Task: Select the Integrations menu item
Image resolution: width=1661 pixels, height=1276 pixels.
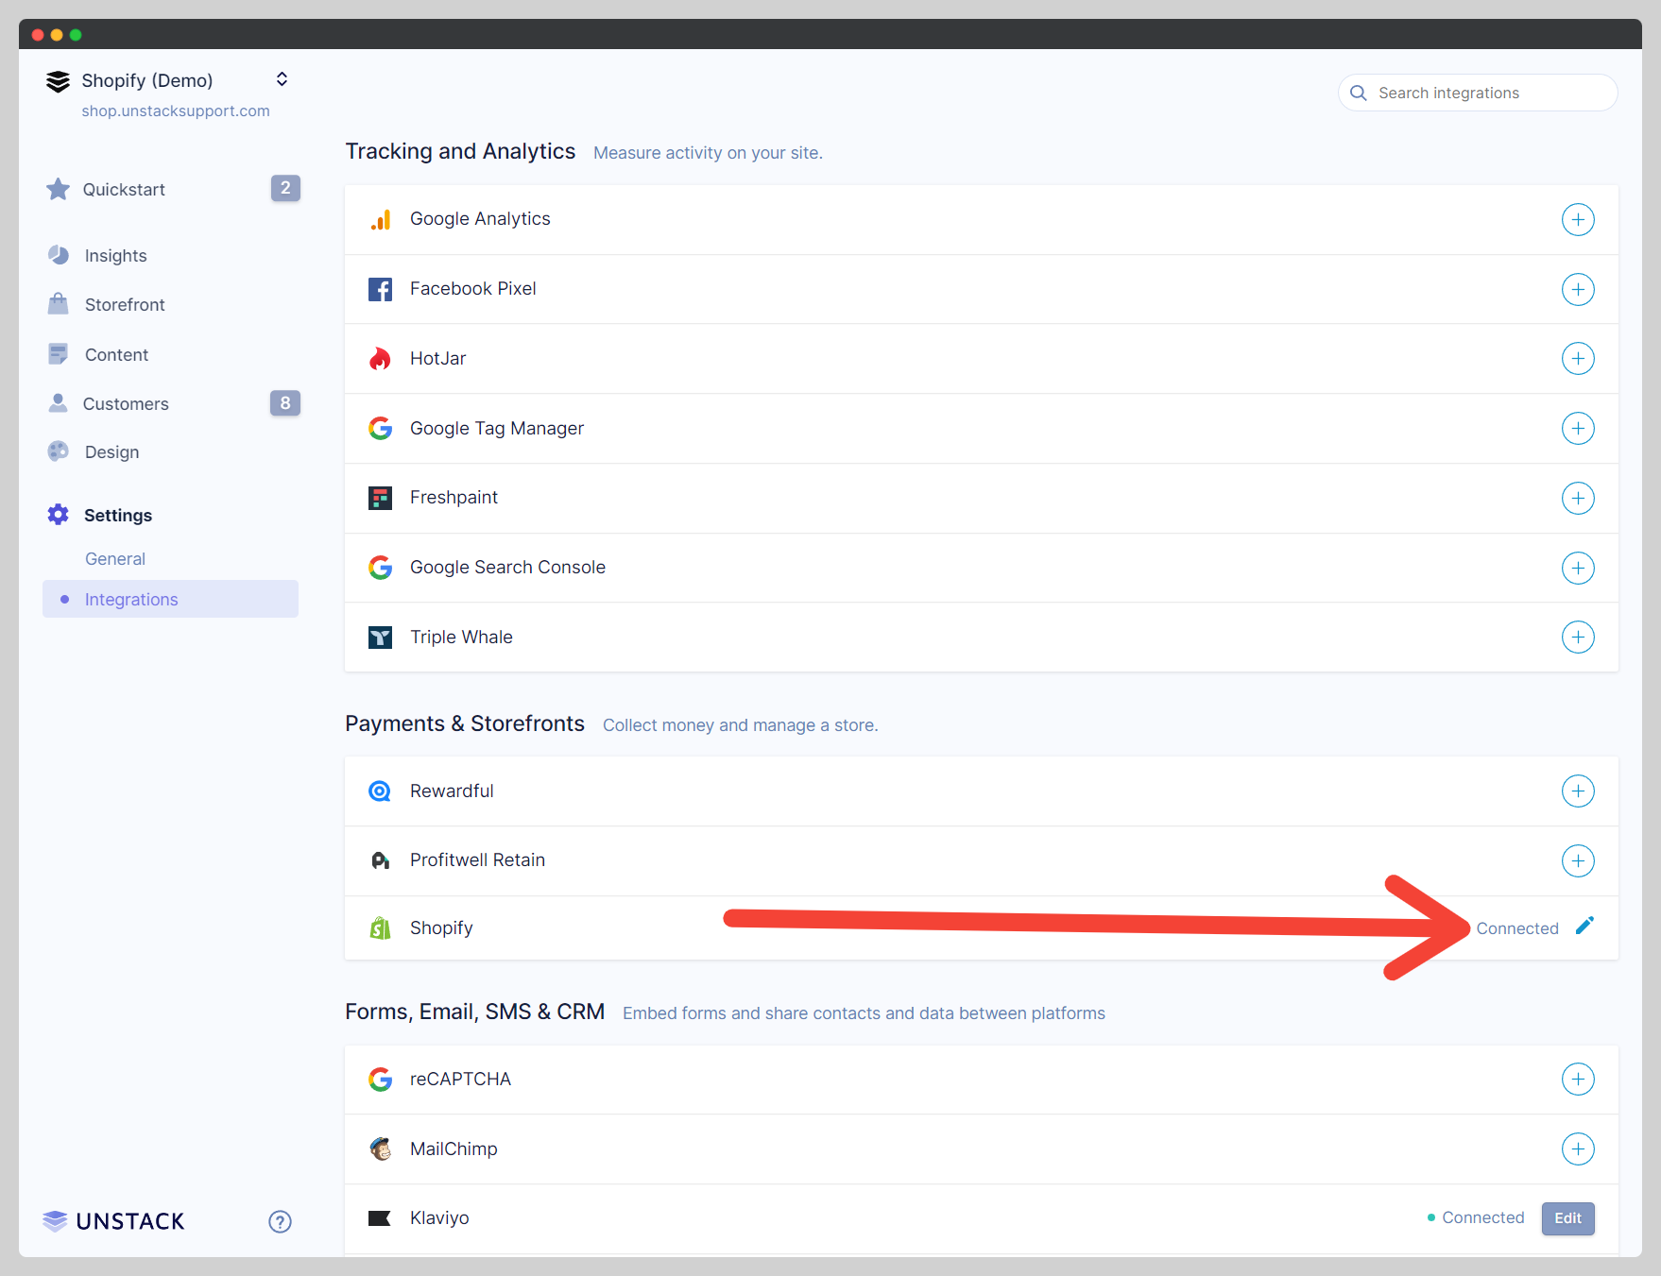Action: (x=131, y=599)
